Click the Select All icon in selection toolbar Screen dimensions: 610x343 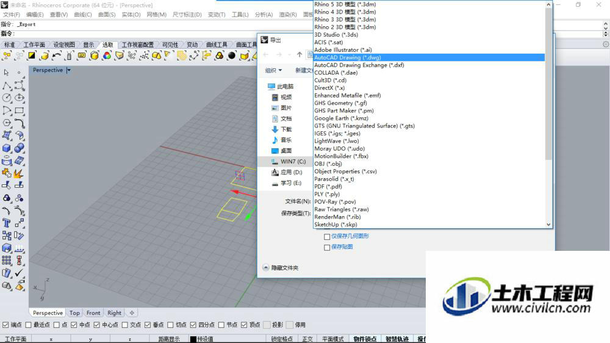click(7, 56)
